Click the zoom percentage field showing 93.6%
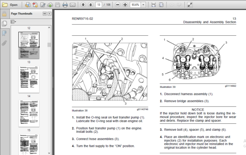This screenshot has height=155, width=246. [x=135, y=5]
